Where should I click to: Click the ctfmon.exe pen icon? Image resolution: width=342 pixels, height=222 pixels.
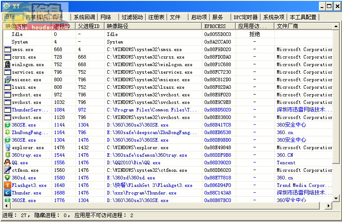click(8, 170)
